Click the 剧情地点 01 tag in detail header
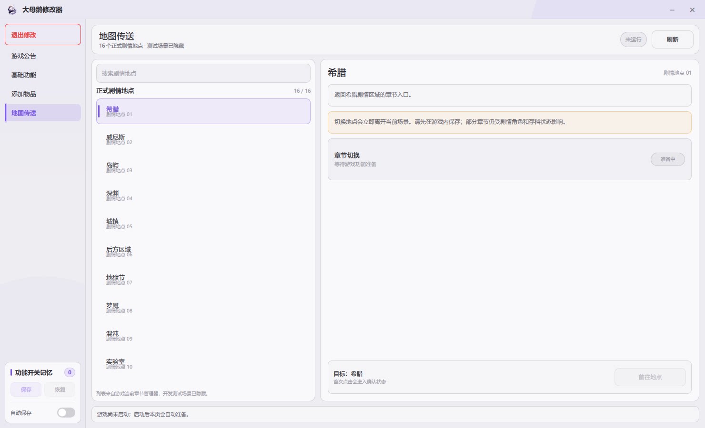 pyautogui.click(x=677, y=73)
